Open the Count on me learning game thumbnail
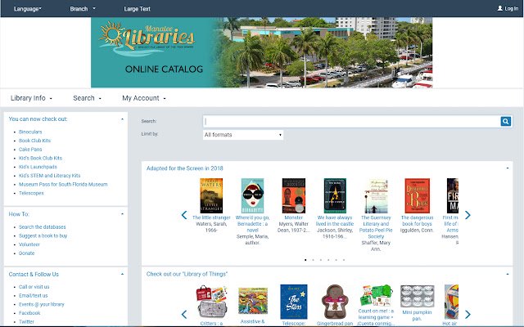 click(x=376, y=295)
